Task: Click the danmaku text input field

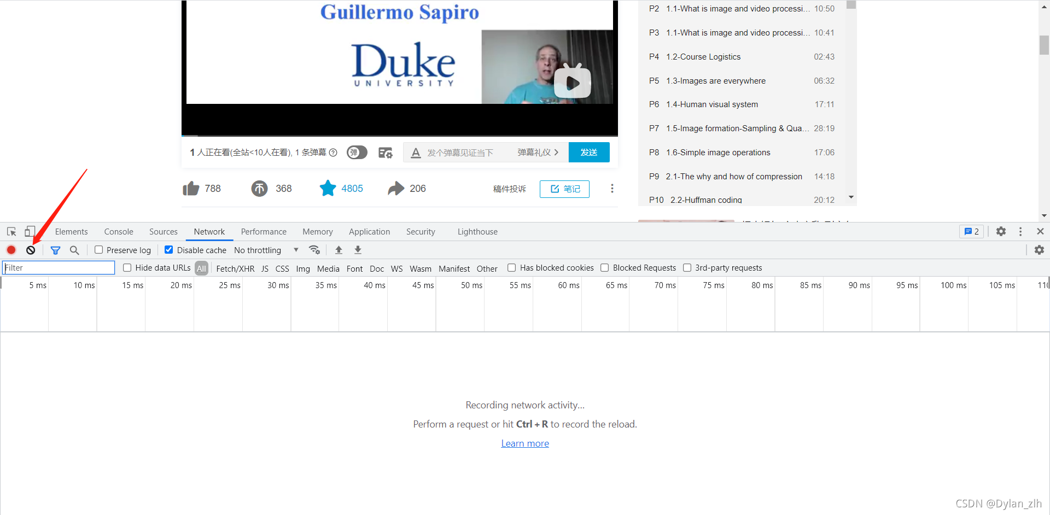Action: click(468, 153)
